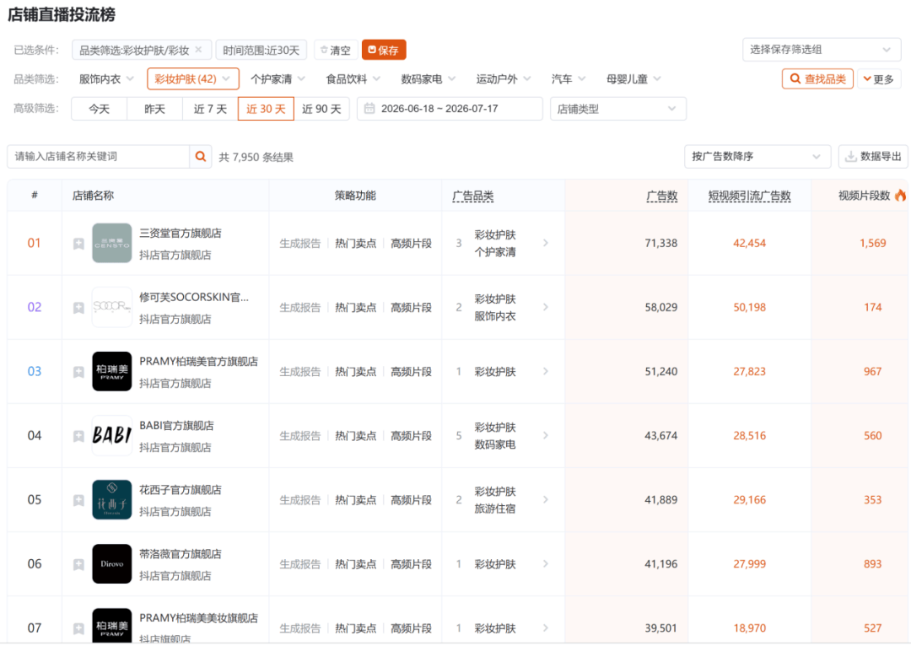Click the fire icon beside 视频片段数
The image size is (911, 646).
[901, 195]
